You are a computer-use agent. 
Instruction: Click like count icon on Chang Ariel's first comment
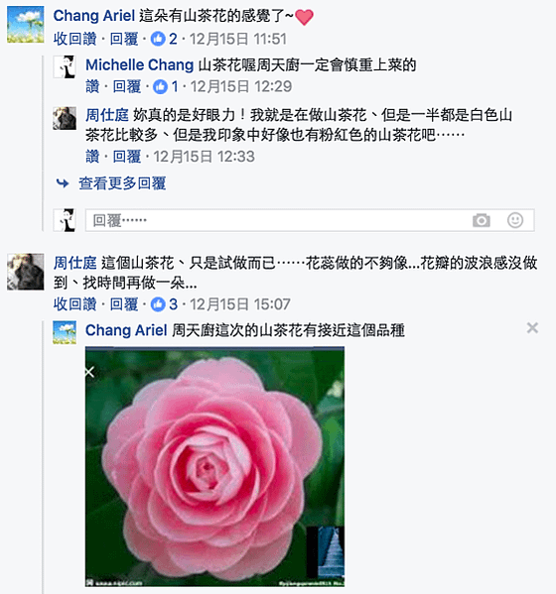tap(158, 39)
